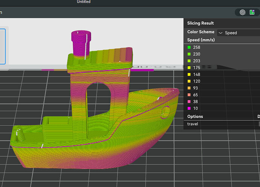Open the Color Scheme Speed dropdown
The image size is (260, 187).
[239, 33]
